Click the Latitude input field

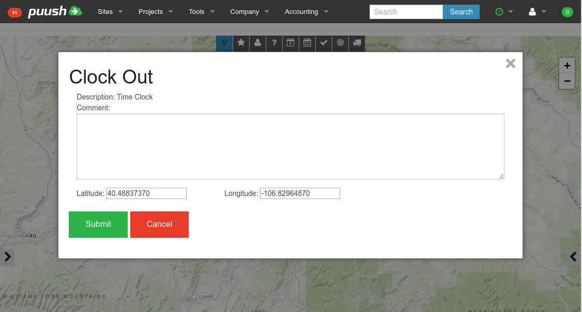[146, 193]
